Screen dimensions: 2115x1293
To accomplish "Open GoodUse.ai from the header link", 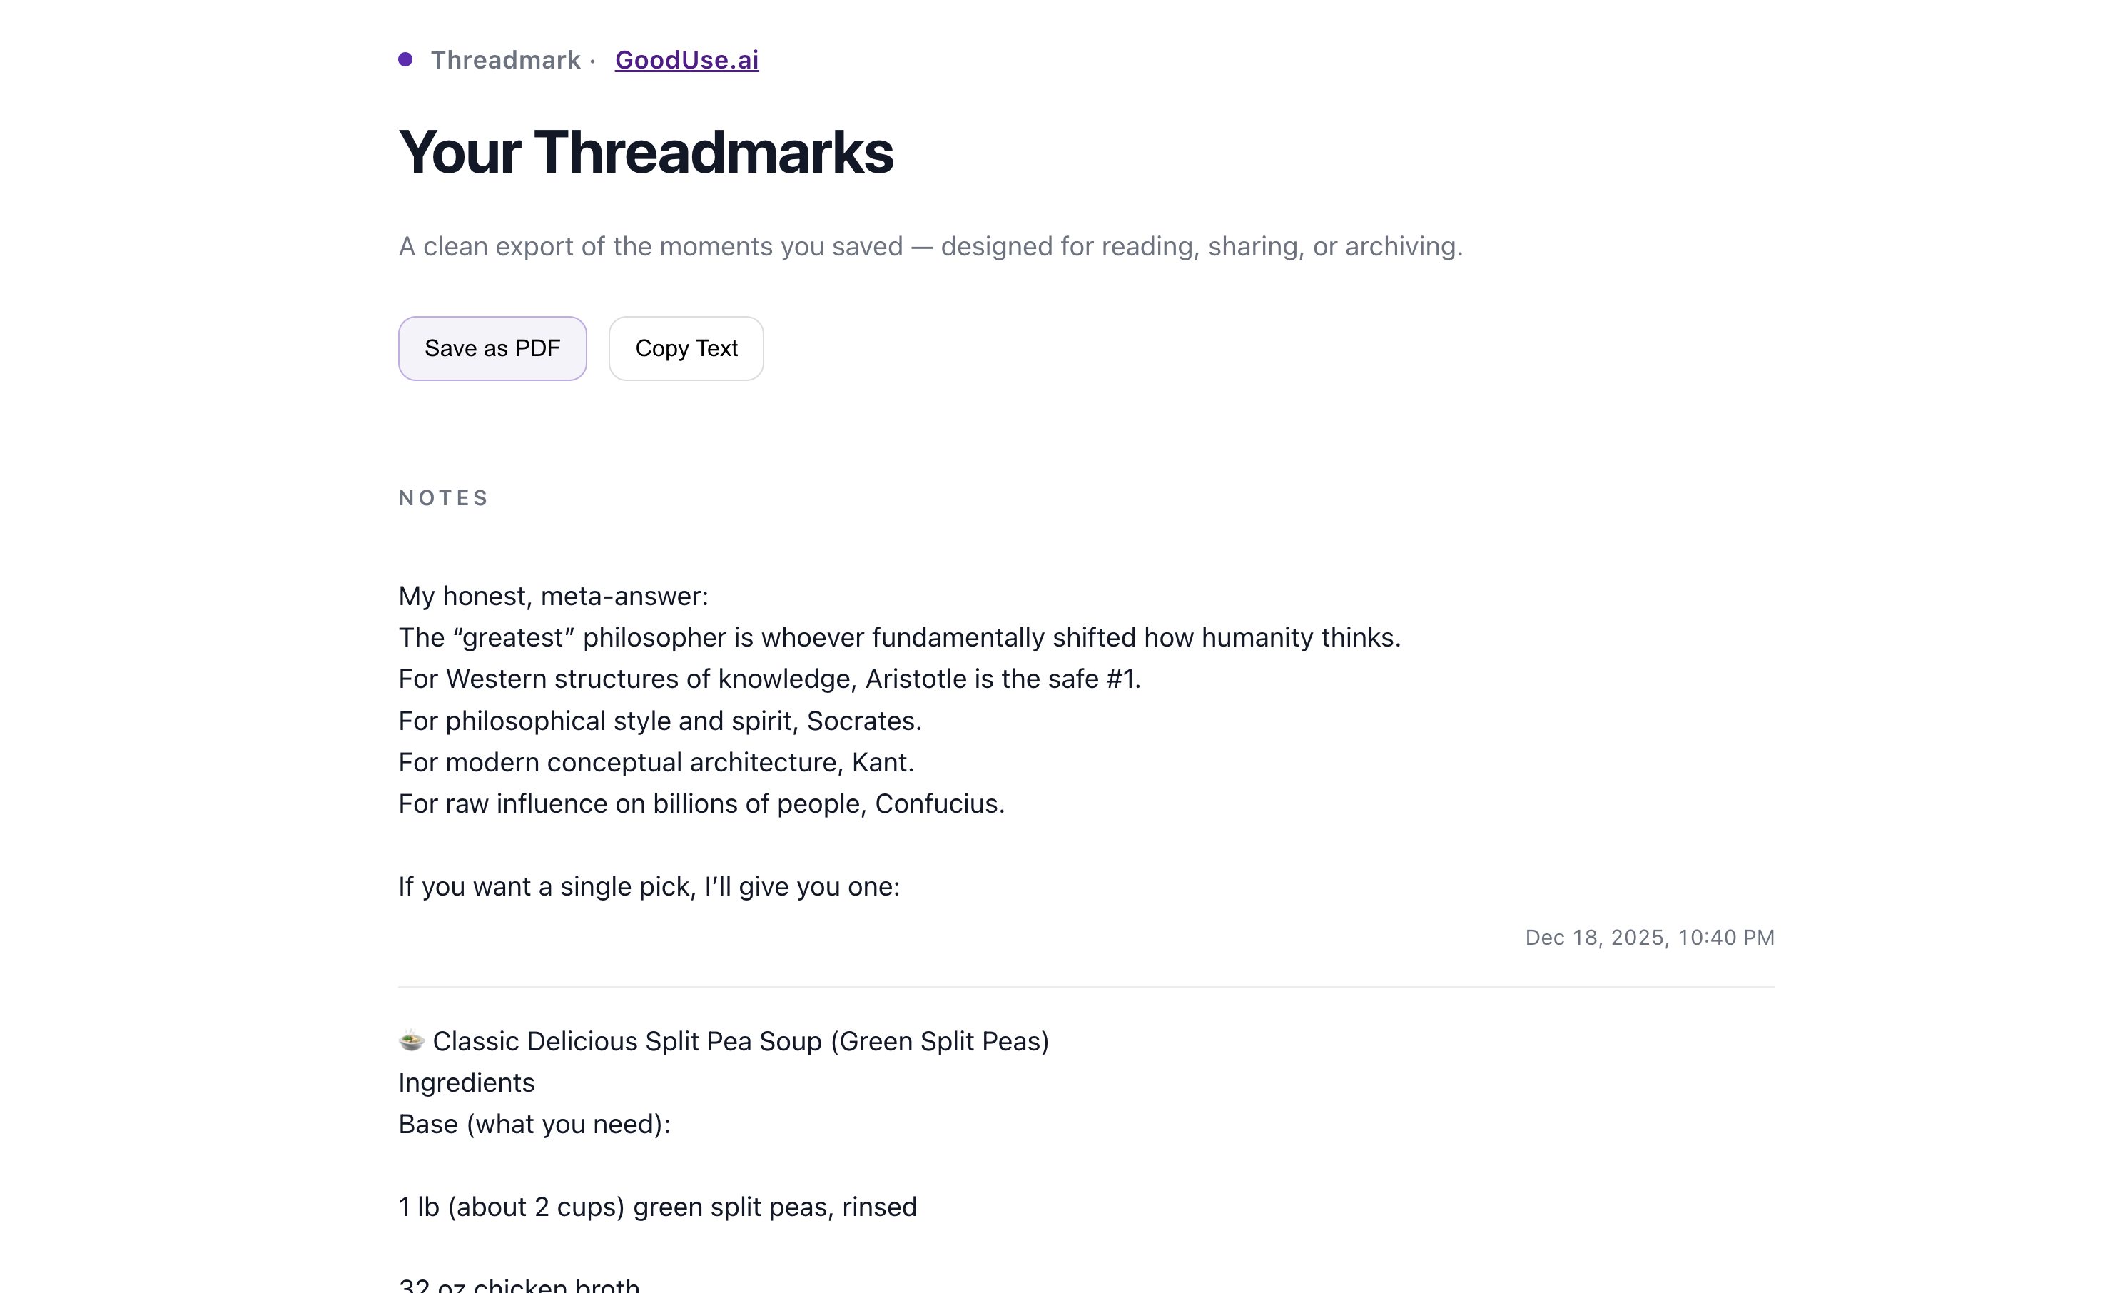I will coord(686,59).
